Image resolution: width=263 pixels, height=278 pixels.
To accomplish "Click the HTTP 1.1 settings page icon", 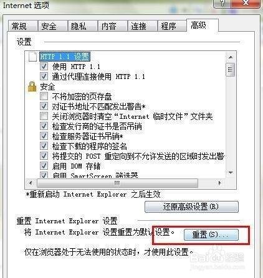I will point(32,57).
